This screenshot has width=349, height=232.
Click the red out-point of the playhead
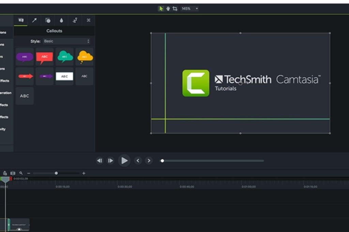pos(11,179)
